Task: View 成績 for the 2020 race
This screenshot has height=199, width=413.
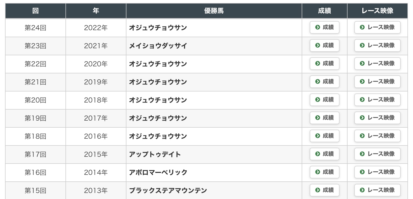Action: tap(324, 64)
